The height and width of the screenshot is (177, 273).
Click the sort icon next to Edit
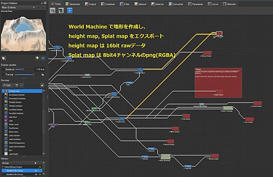(x=17, y=85)
